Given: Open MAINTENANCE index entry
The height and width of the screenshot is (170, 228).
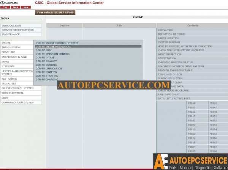Looking at the screenshot, I should (21, 35).
